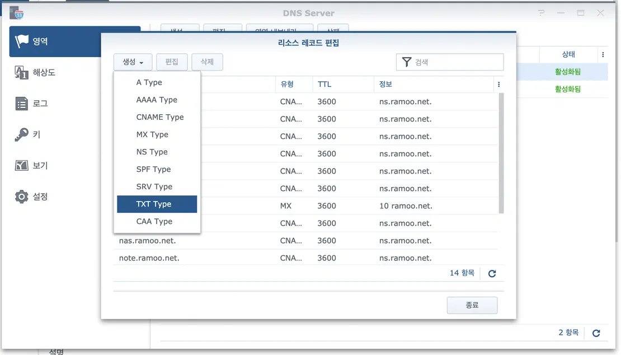Refresh the resource record list (14 항목)
This screenshot has width=621, height=355.
[492, 273]
